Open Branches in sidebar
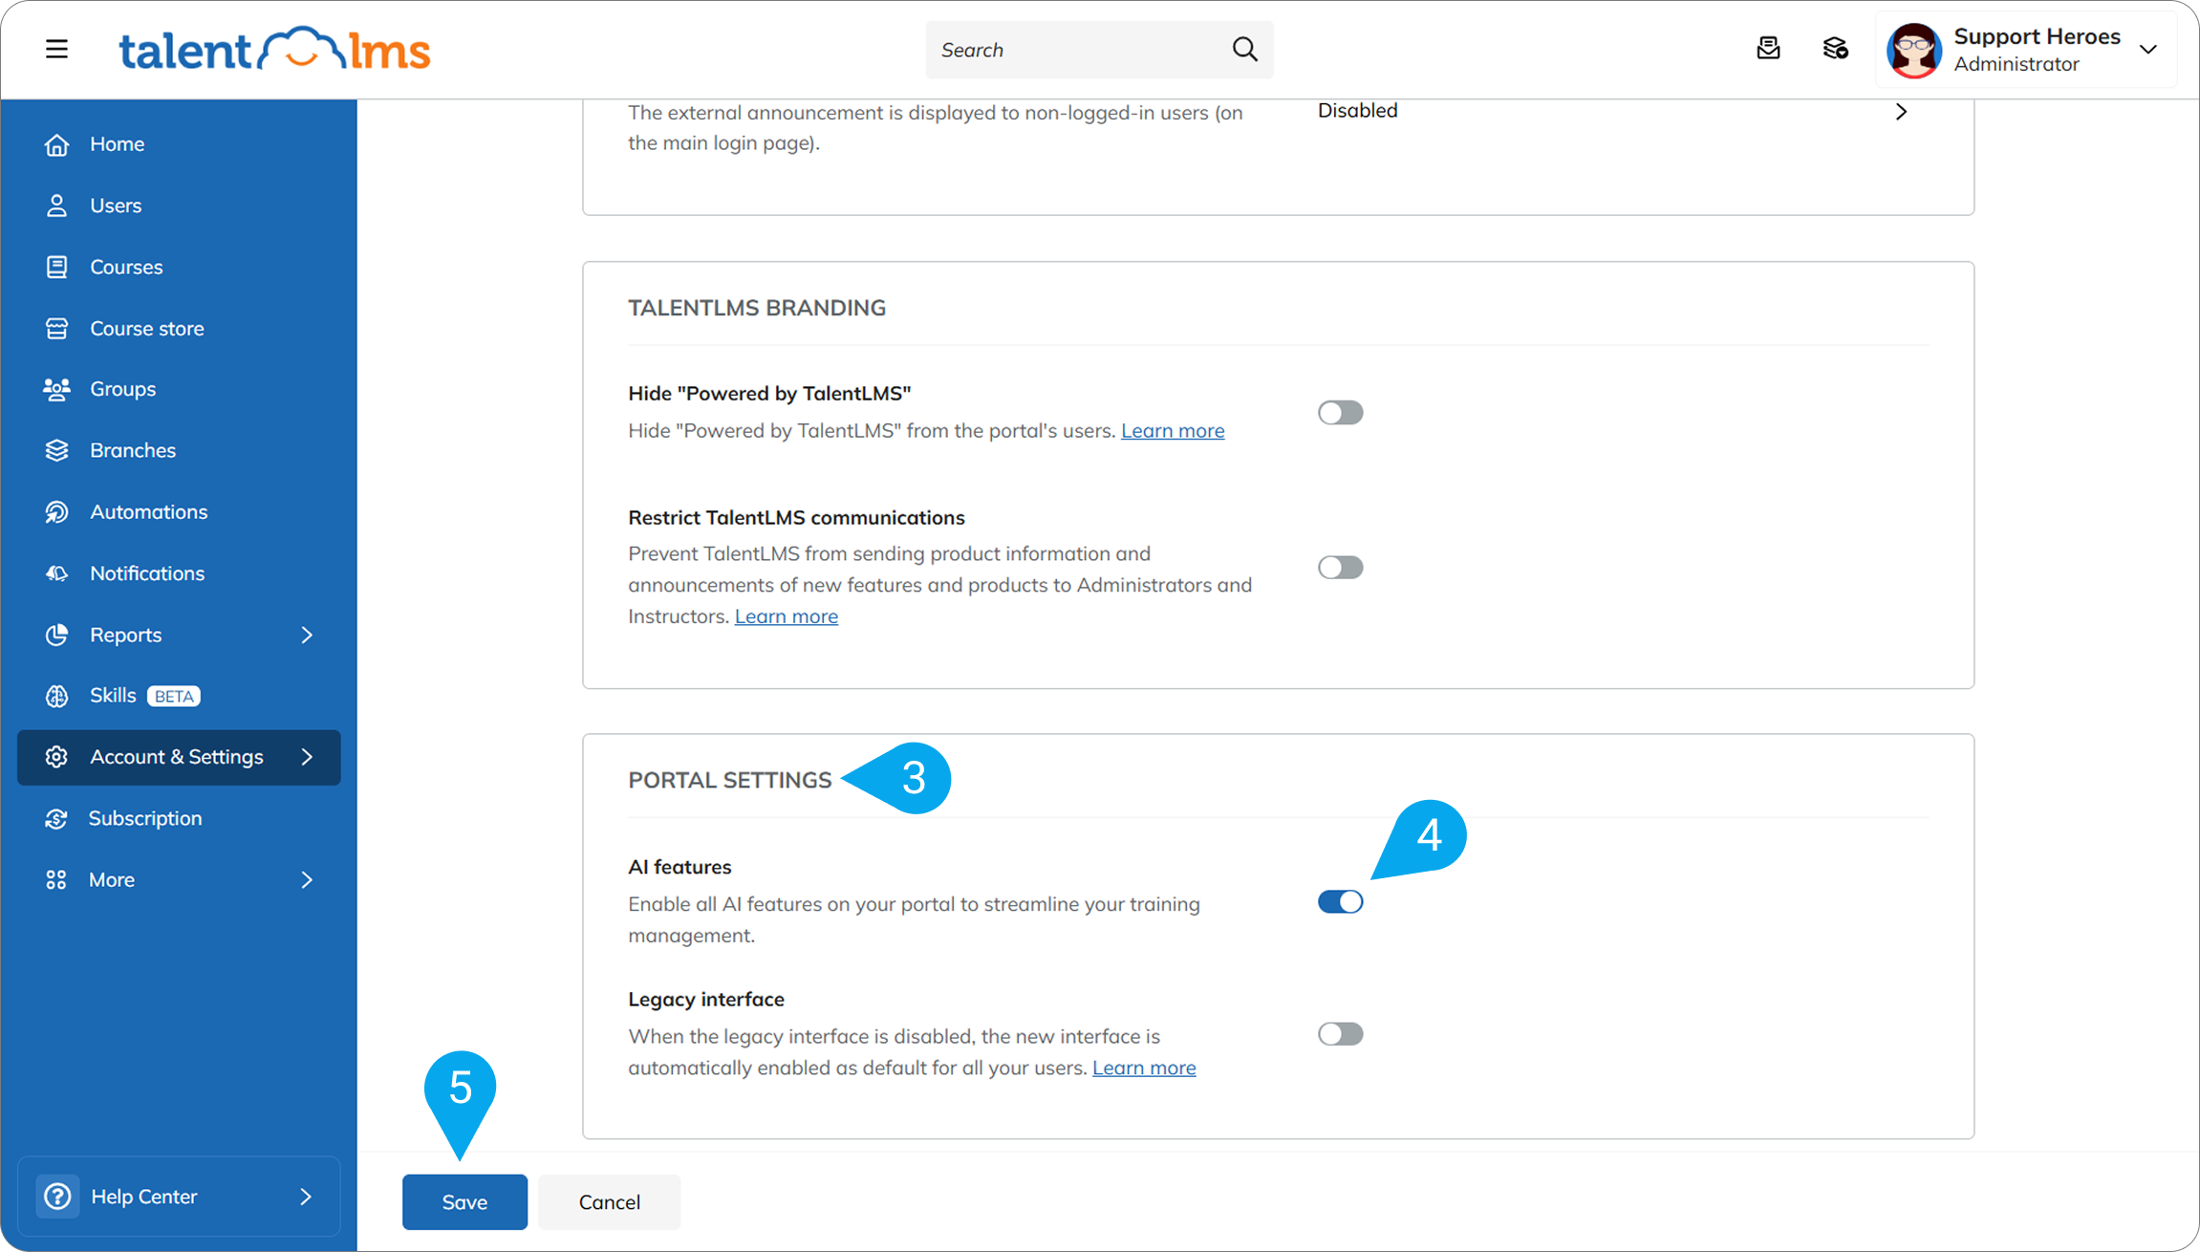The width and height of the screenshot is (2200, 1252). click(x=179, y=450)
